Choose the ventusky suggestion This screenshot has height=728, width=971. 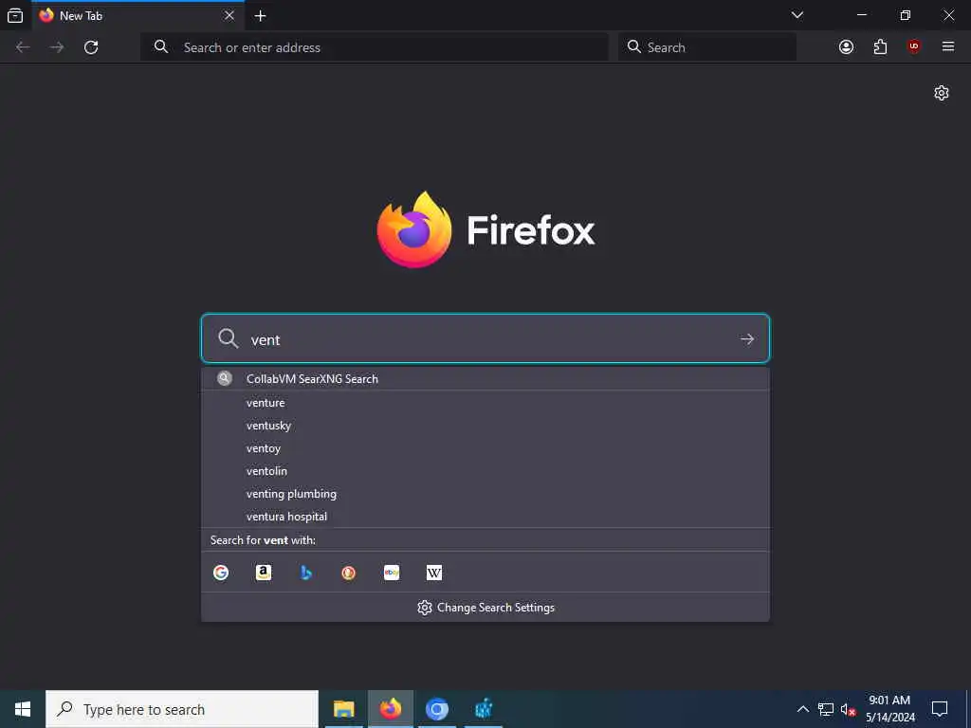click(485, 426)
